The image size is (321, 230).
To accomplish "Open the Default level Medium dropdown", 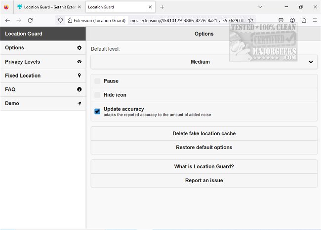I will pyautogui.click(x=204, y=62).
